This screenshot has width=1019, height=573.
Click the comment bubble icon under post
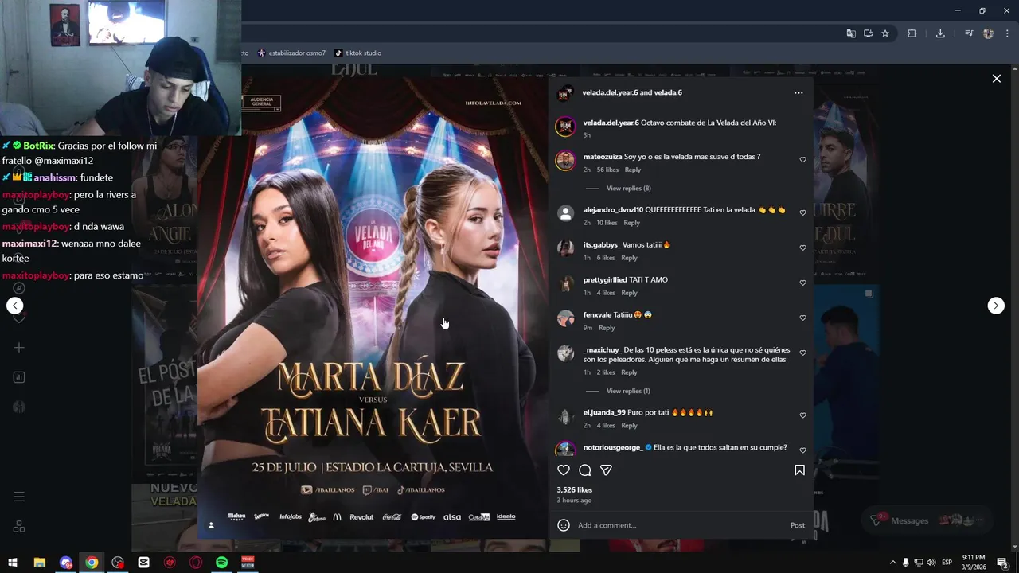585,470
